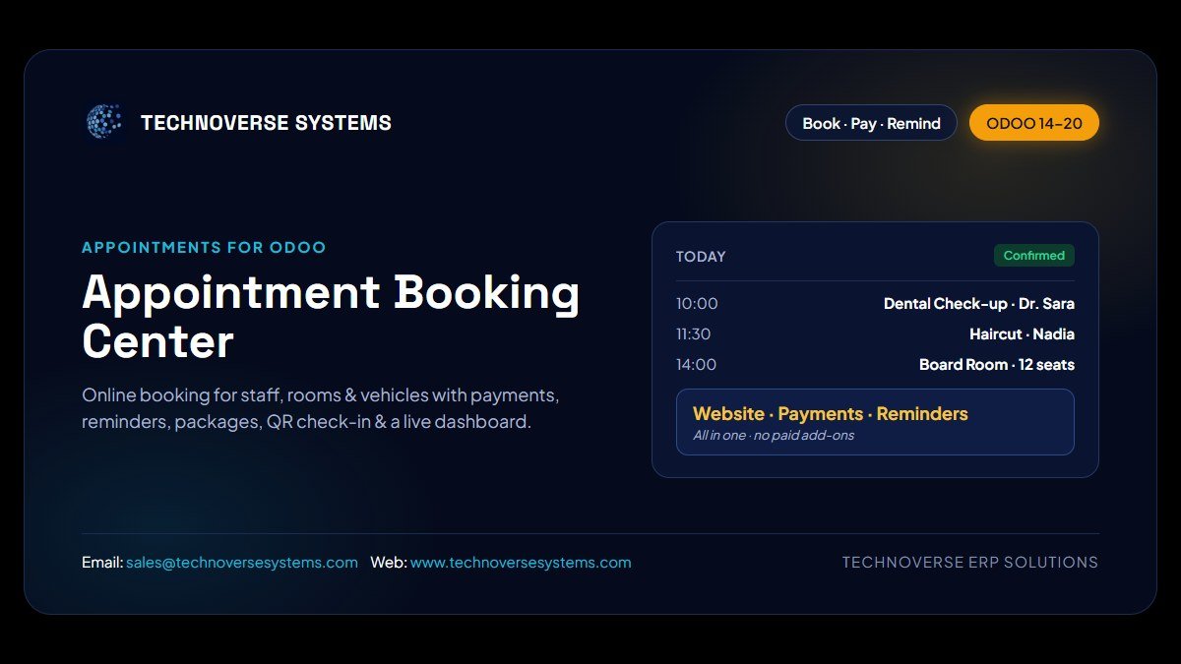Image resolution: width=1181 pixels, height=664 pixels.
Task: Click the APPOINTMENTS FOR ODOO label
Action: (204, 248)
